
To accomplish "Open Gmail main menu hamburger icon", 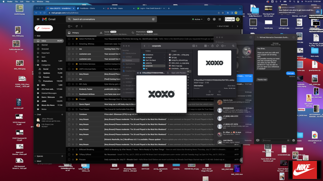I will 38,19.
